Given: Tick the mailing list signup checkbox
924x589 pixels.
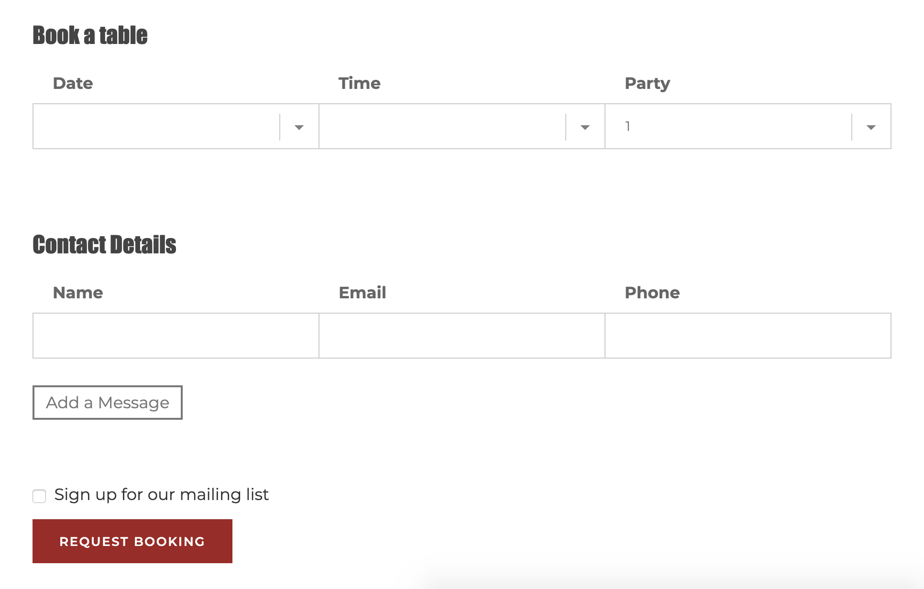Looking at the screenshot, I should [x=39, y=496].
